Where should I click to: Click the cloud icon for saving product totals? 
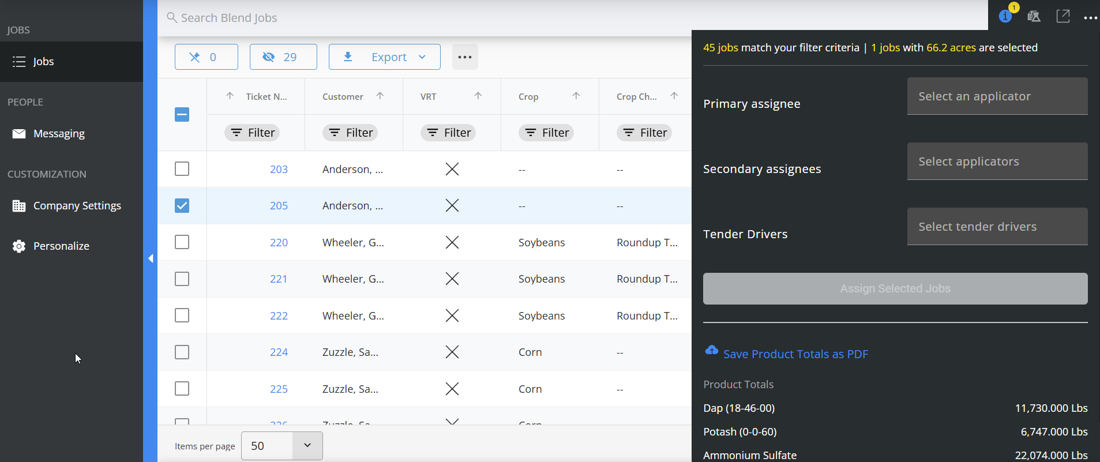(712, 351)
